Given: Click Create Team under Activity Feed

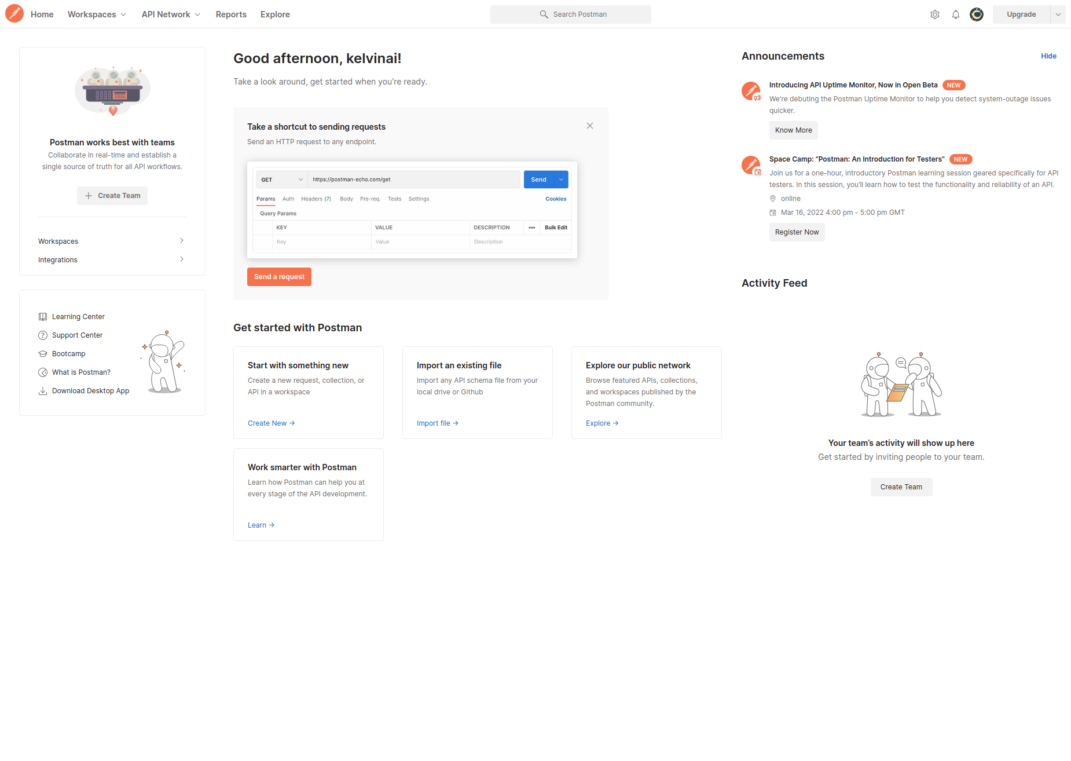Looking at the screenshot, I should tap(901, 487).
